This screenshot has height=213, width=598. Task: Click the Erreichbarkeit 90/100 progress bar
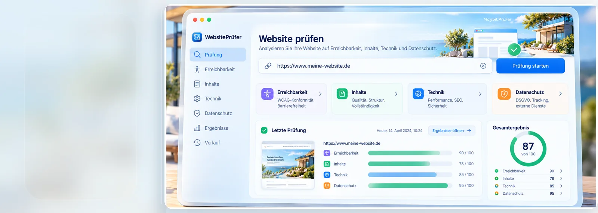pyautogui.click(x=410, y=153)
